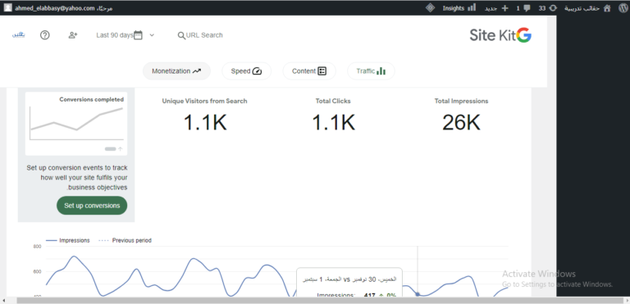Click the highlighted data point on the Impressions chart
Image resolution: width=630 pixels, height=304 pixels.
pyautogui.click(x=418, y=294)
